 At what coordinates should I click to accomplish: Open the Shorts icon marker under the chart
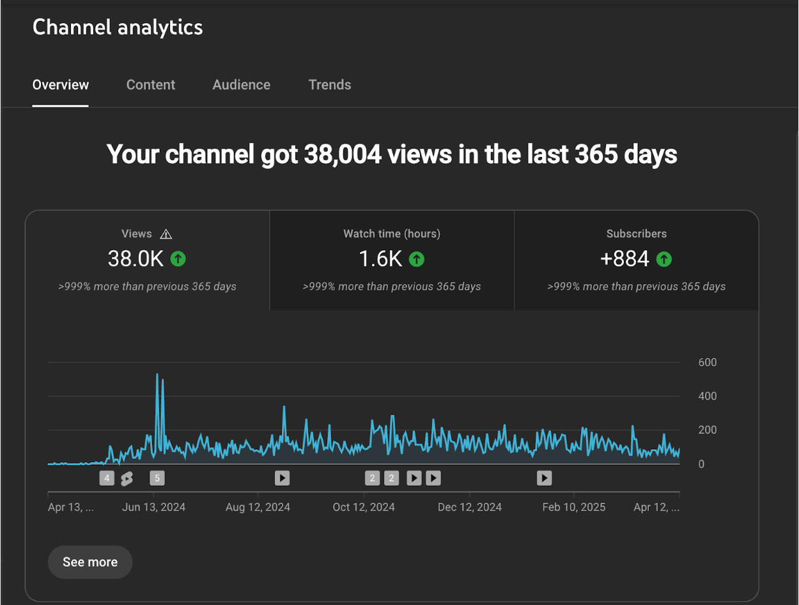click(x=127, y=478)
